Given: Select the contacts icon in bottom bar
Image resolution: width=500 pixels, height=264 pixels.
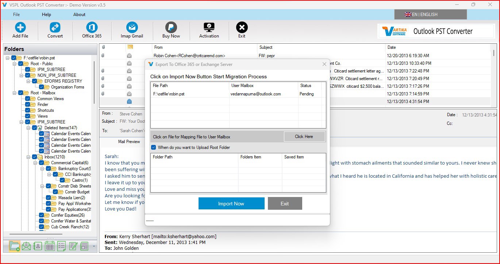Looking at the screenshot, I should [38, 246].
